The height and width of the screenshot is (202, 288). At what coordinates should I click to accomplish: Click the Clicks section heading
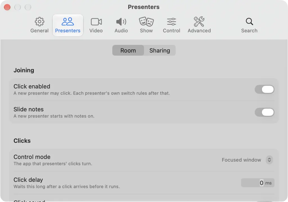(x=22, y=141)
